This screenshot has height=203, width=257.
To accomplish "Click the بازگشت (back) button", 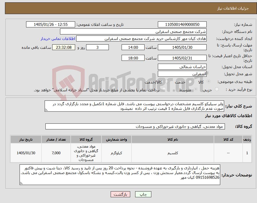I will pos(120,194).
